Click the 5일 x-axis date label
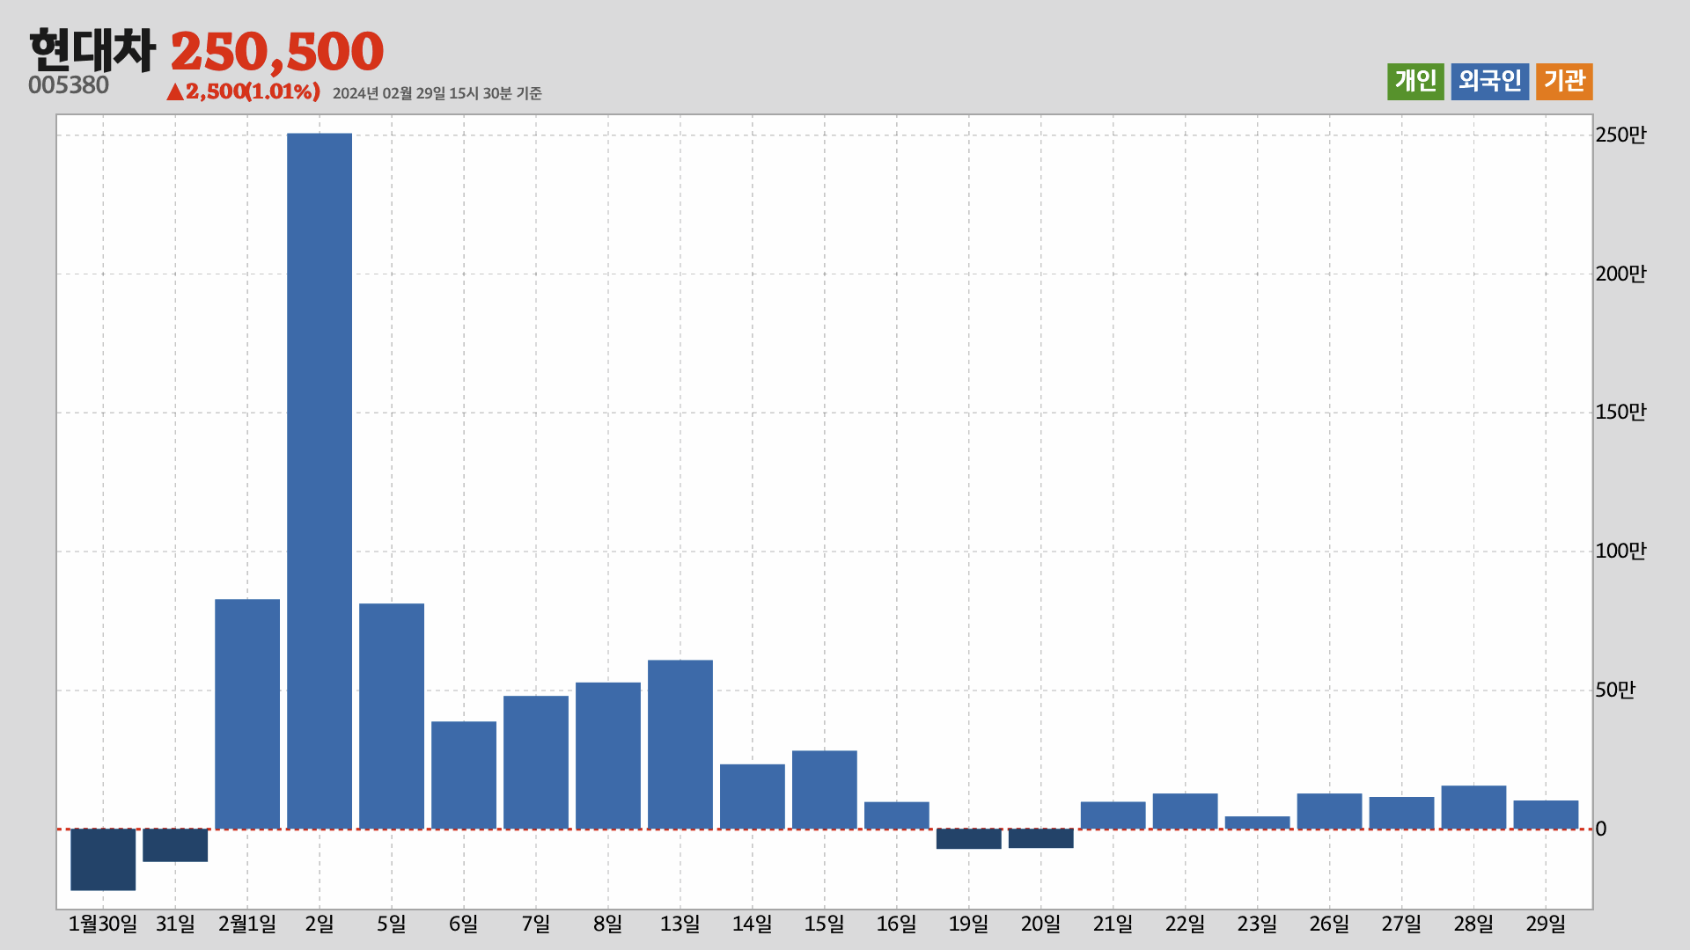The image size is (1690, 950). point(392,924)
